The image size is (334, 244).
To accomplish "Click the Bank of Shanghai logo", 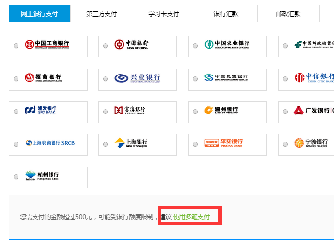I will click(x=131, y=143).
